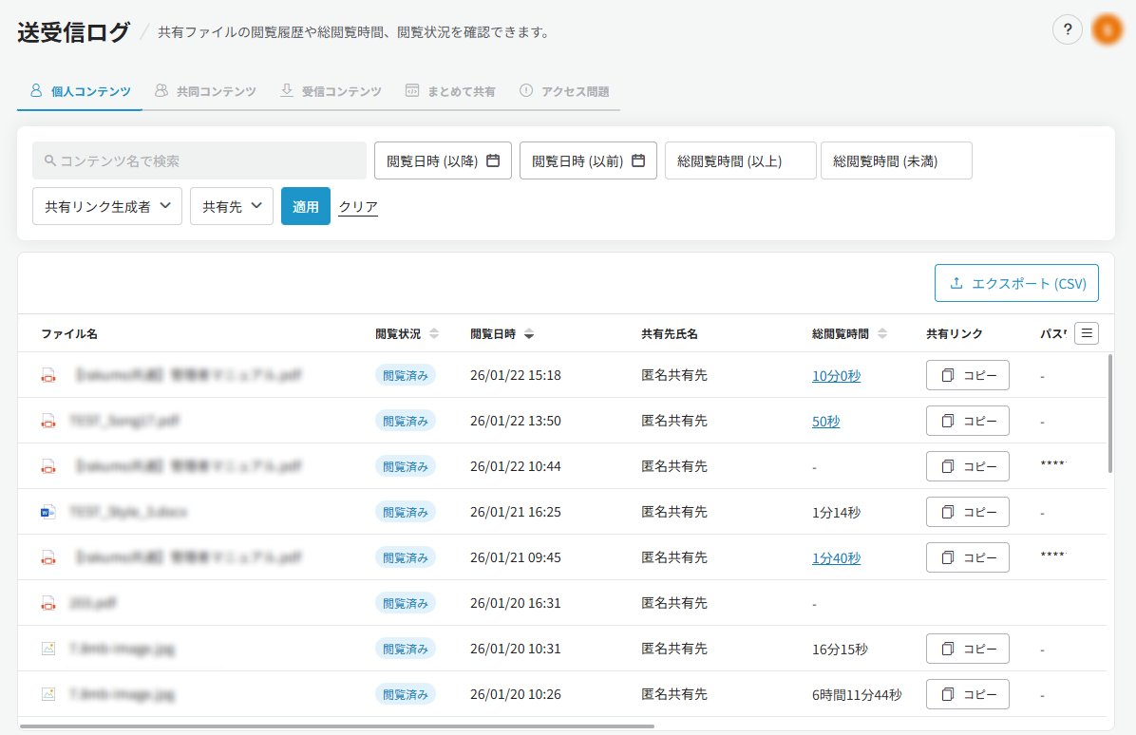Click the PDF icon in the 15:18 row
This screenshot has width=1136, height=735.
48,376
